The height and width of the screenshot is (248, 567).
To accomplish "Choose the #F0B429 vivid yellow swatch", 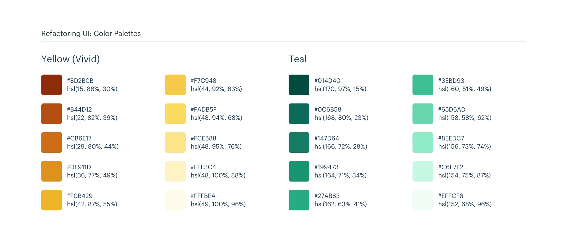I will point(52,200).
